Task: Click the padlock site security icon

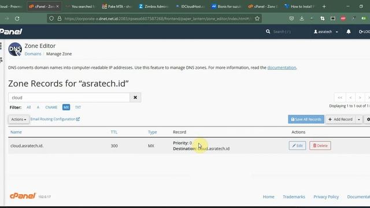Action: click(x=60, y=18)
